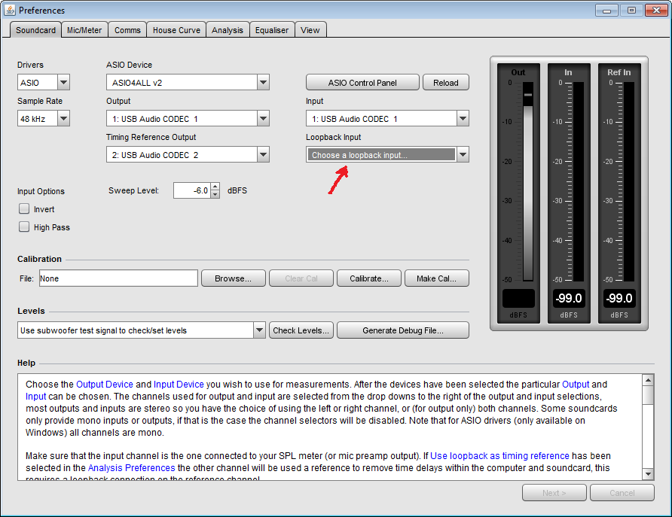Click the Make Cal... button
The width and height of the screenshot is (672, 517).
point(437,278)
